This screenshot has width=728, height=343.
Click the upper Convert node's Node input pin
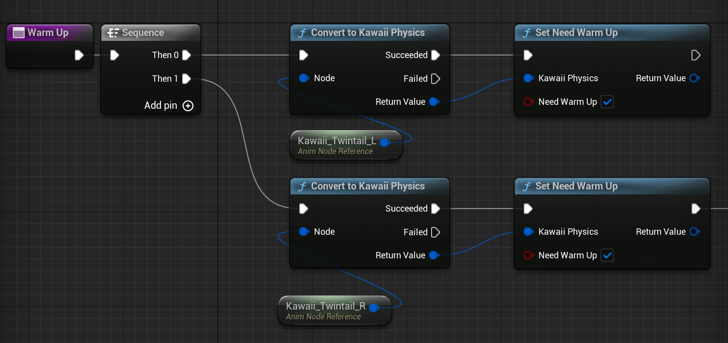304,78
